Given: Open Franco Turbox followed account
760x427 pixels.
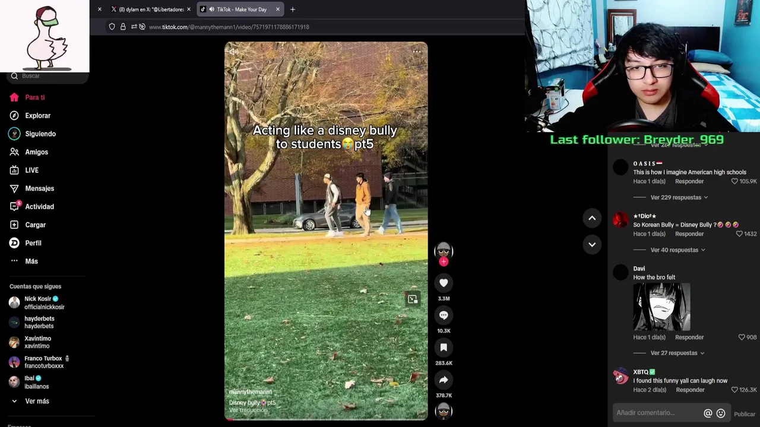Looking at the screenshot, I should click(43, 362).
